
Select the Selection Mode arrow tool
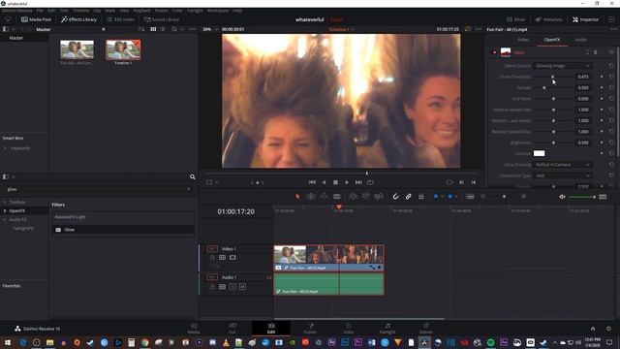tap(297, 196)
